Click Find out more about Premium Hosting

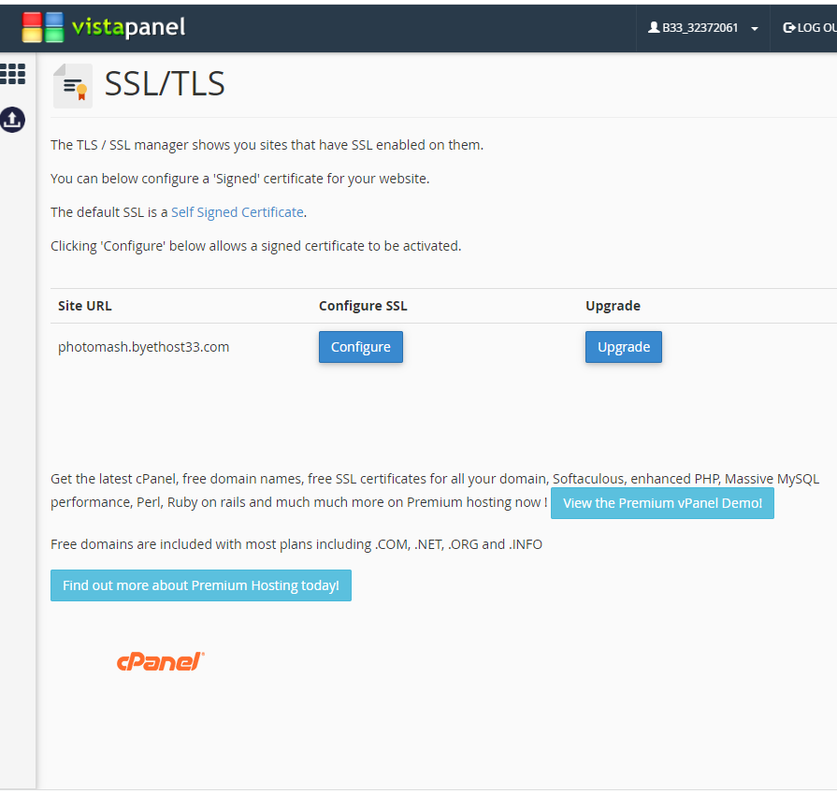(201, 585)
